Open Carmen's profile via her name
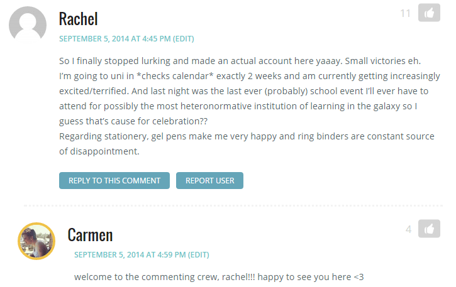The width and height of the screenshot is (456, 287). coord(90,236)
